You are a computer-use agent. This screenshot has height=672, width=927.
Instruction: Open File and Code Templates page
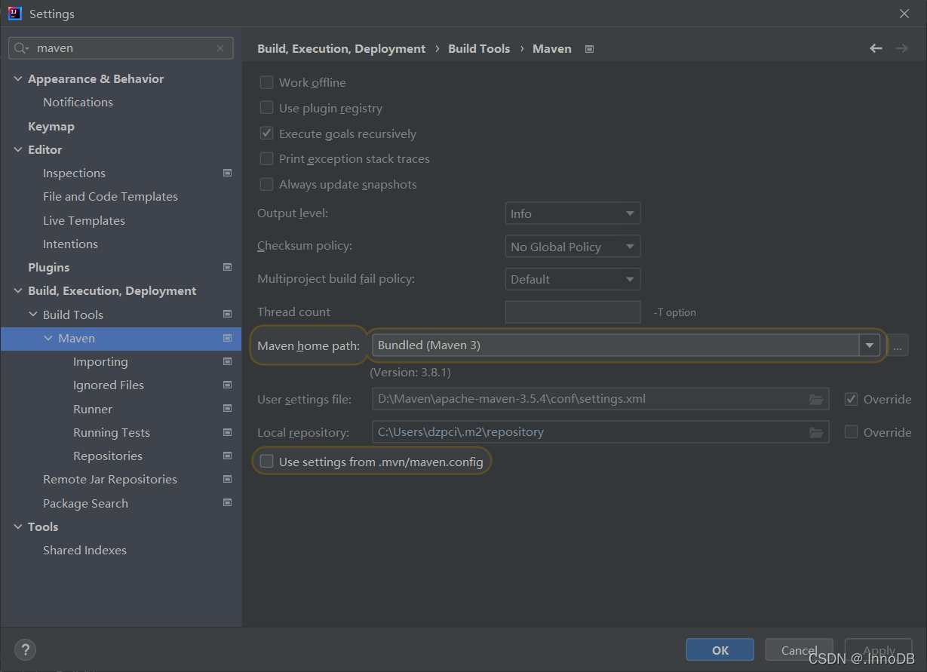click(x=110, y=196)
